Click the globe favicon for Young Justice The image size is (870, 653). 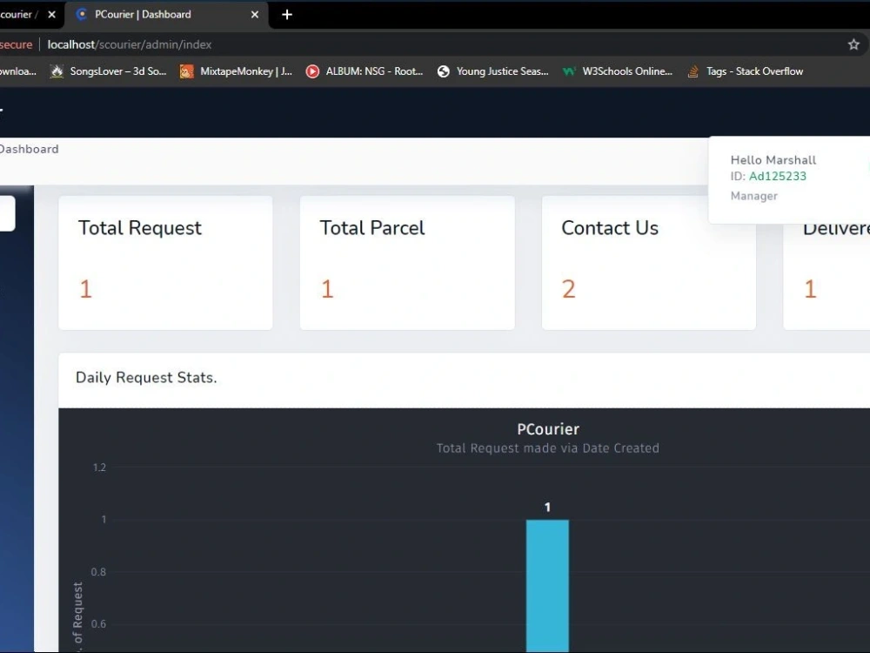[444, 71]
